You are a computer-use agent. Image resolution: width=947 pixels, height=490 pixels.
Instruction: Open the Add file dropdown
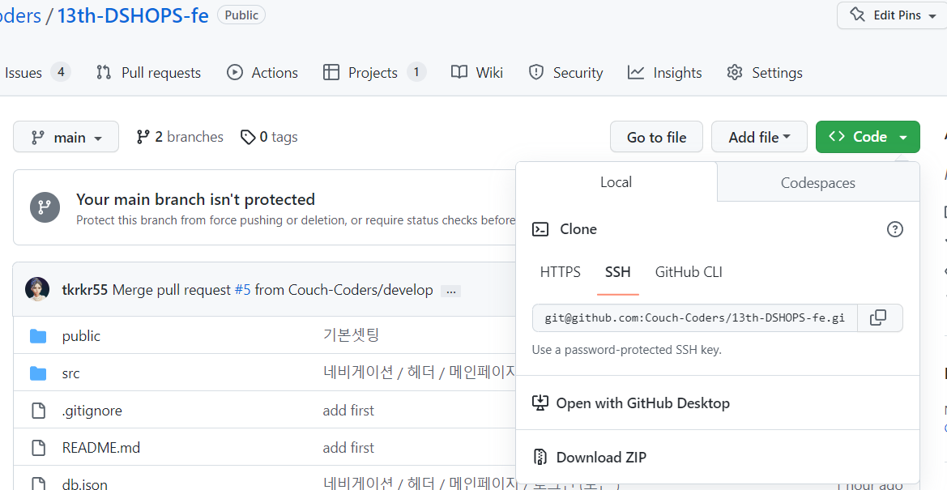pos(759,137)
